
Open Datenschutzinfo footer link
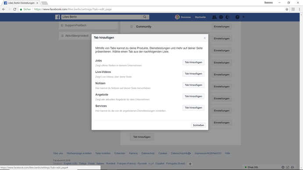[x=181, y=153]
